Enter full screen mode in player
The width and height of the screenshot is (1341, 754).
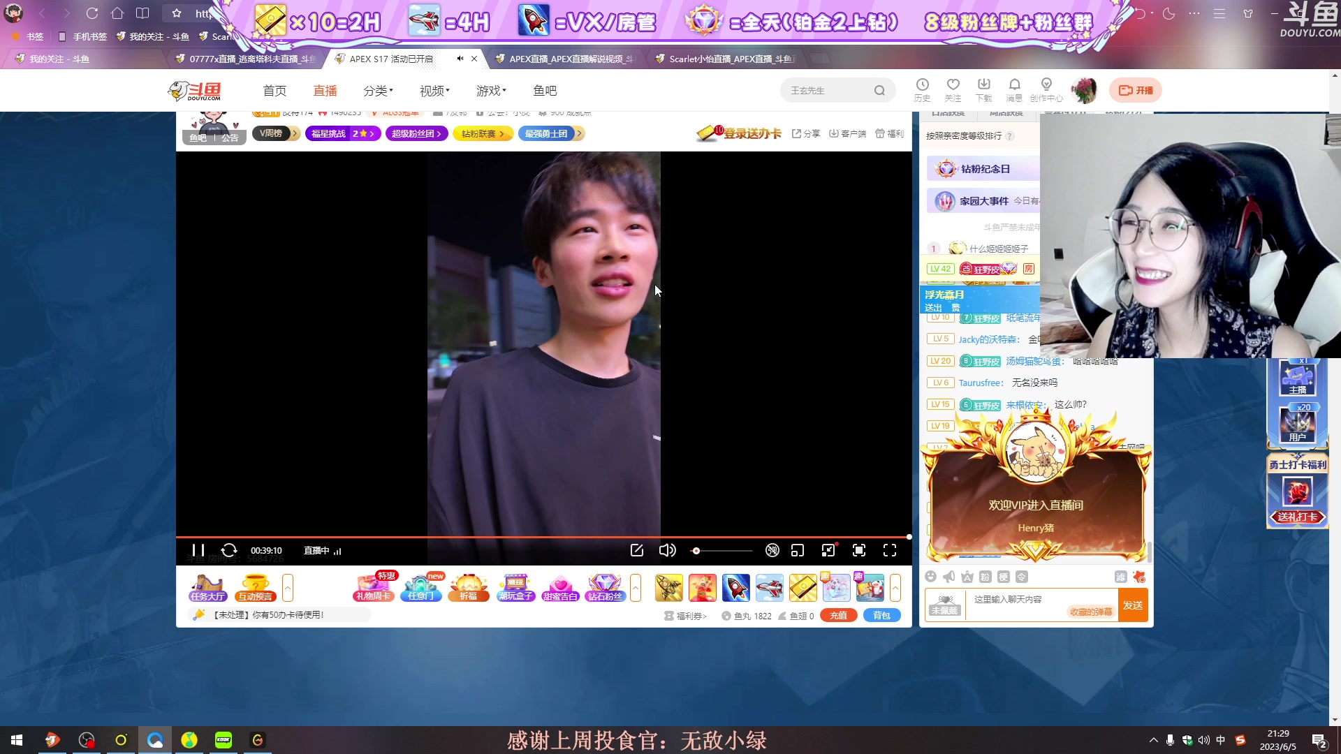pyautogui.click(x=890, y=550)
